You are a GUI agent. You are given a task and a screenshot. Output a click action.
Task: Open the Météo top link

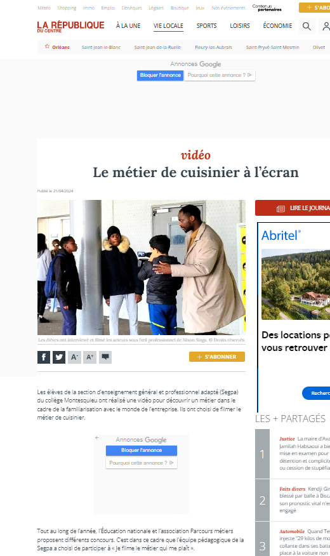[44, 8]
